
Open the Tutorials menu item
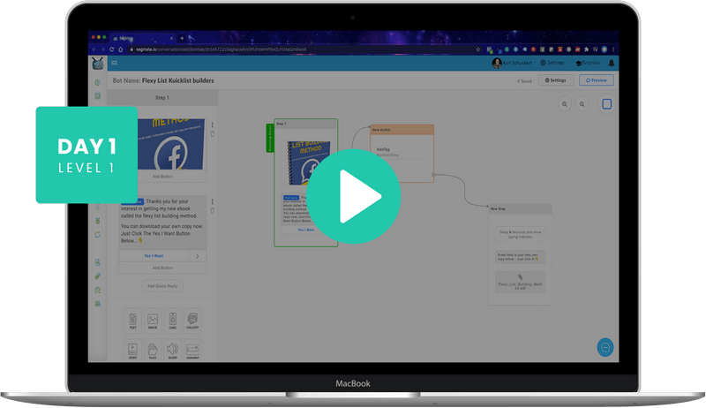click(x=588, y=63)
